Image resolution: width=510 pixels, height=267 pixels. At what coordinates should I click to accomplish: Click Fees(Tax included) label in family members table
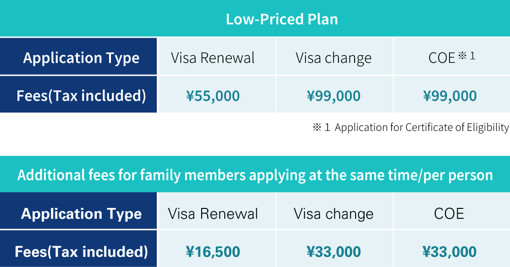81,251
